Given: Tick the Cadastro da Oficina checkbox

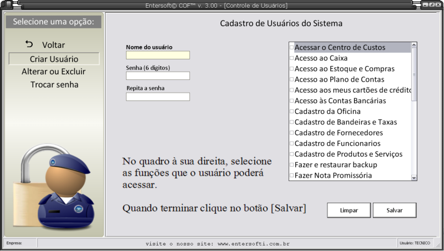Looking at the screenshot, I should click(292, 111).
